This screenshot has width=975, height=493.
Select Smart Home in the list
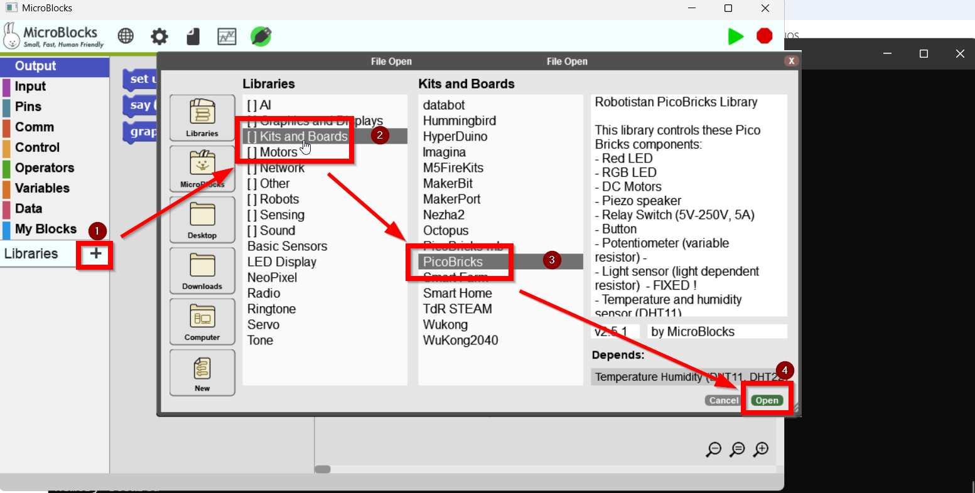501,294
